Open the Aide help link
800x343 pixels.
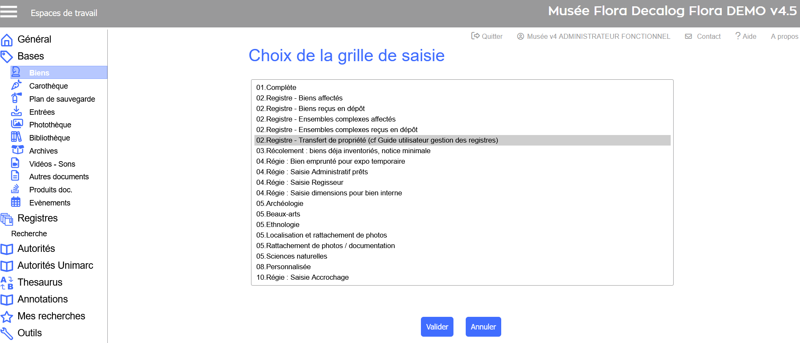pos(746,36)
